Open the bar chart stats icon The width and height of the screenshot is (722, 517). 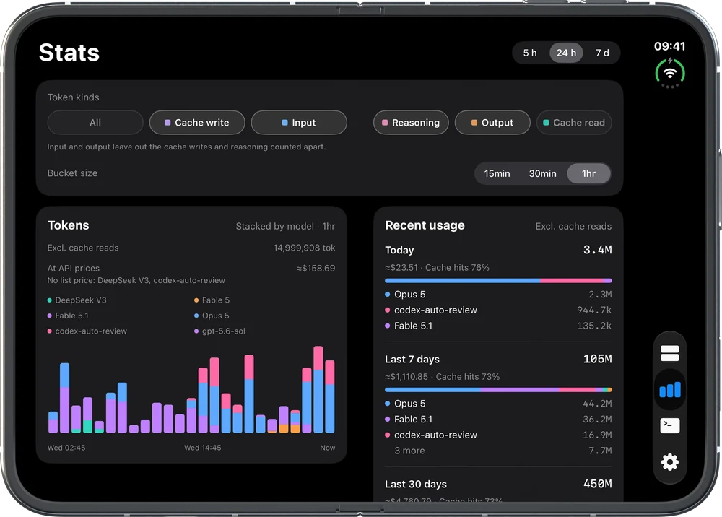[669, 390]
